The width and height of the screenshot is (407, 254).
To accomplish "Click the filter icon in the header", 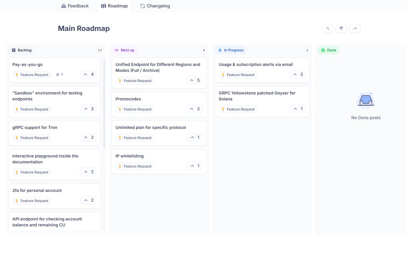I will 341,29.
